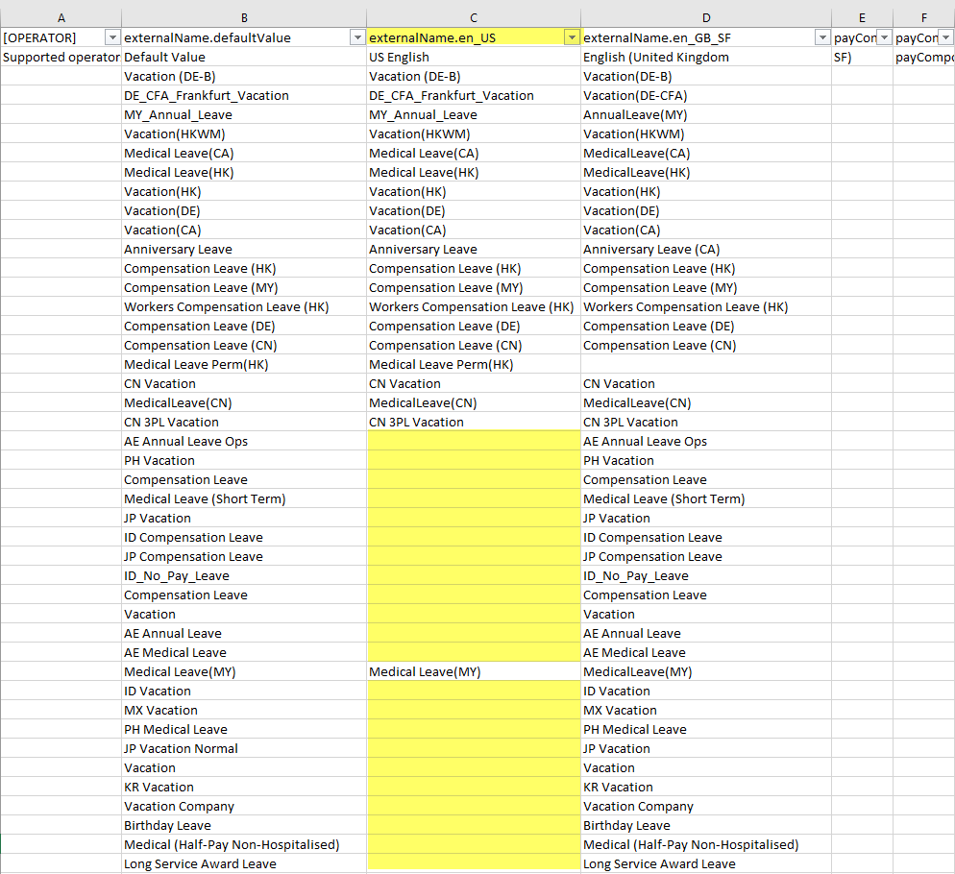Screen dimensions: 955x874
Task: Open the filter dropdown in column F
Action: pyautogui.click(x=945, y=37)
